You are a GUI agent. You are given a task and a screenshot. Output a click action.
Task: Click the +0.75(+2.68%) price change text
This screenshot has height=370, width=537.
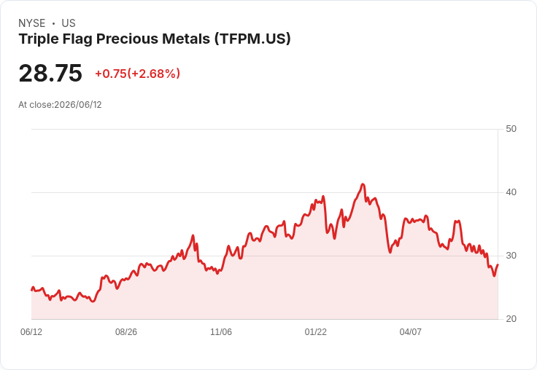[x=137, y=74]
